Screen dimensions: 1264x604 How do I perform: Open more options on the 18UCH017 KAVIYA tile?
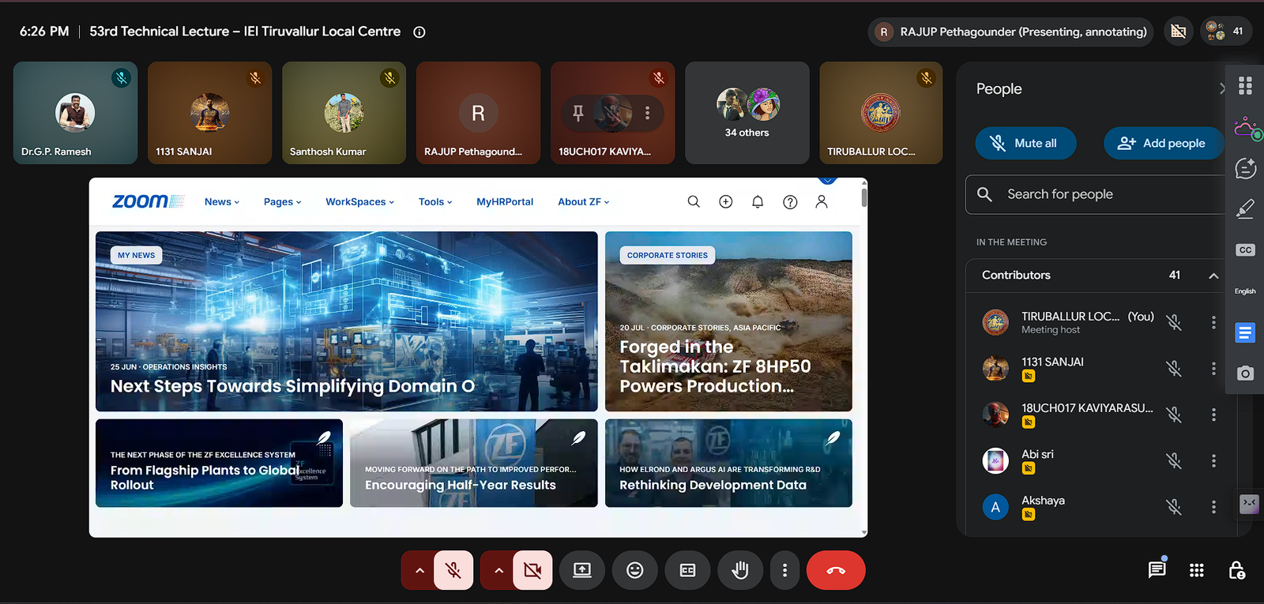coord(647,113)
